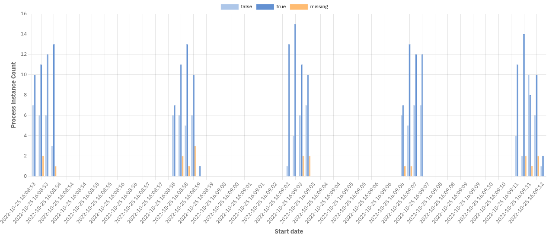The height and width of the screenshot is (237, 549).
Task: Click the tallest dark blue bar reaching 15
Action: (295, 99)
